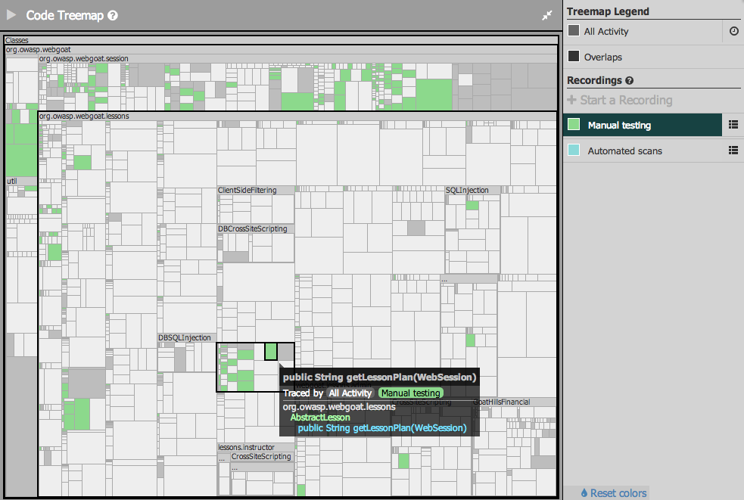Click the play arrow beside Code Treemap
The height and width of the screenshot is (500, 744).
coord(11,15)
